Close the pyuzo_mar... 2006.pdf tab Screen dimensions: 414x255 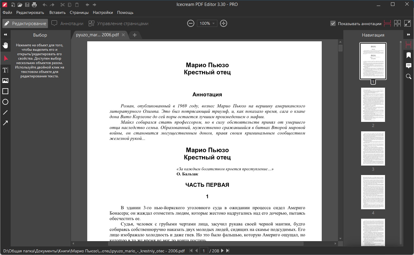point(123,35)
